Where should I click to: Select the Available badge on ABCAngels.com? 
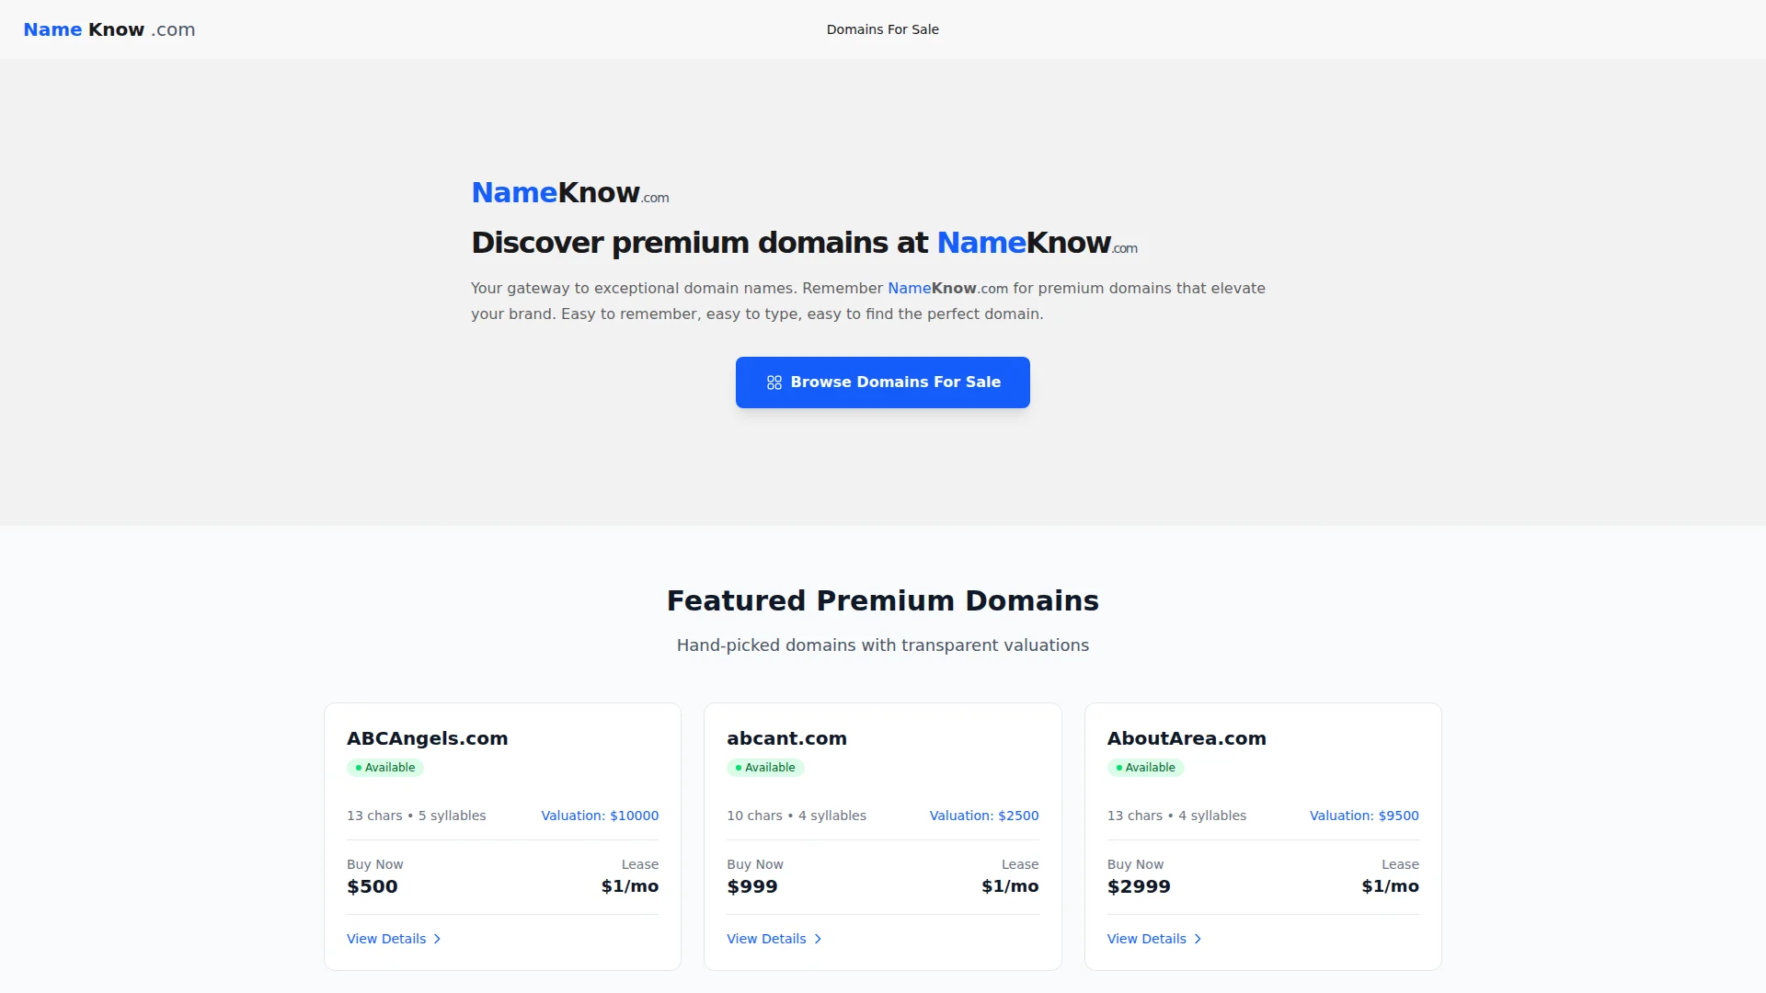tap(385, 767)
